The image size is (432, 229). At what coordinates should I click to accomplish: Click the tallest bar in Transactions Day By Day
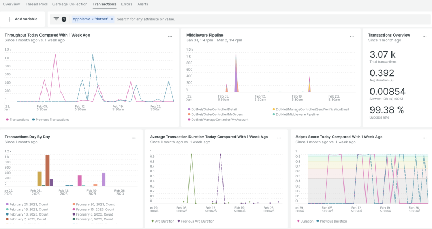click(47, 170)
